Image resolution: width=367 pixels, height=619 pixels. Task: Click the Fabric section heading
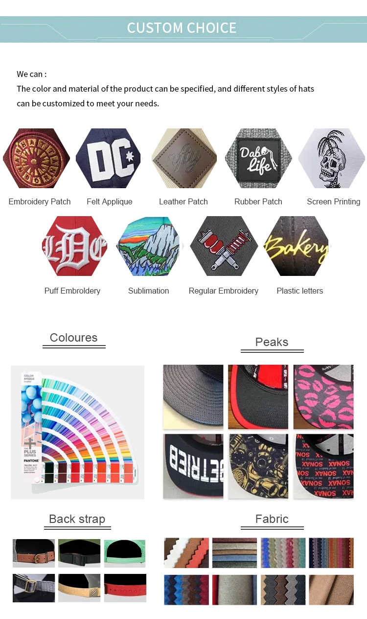(x=272, y=519)
